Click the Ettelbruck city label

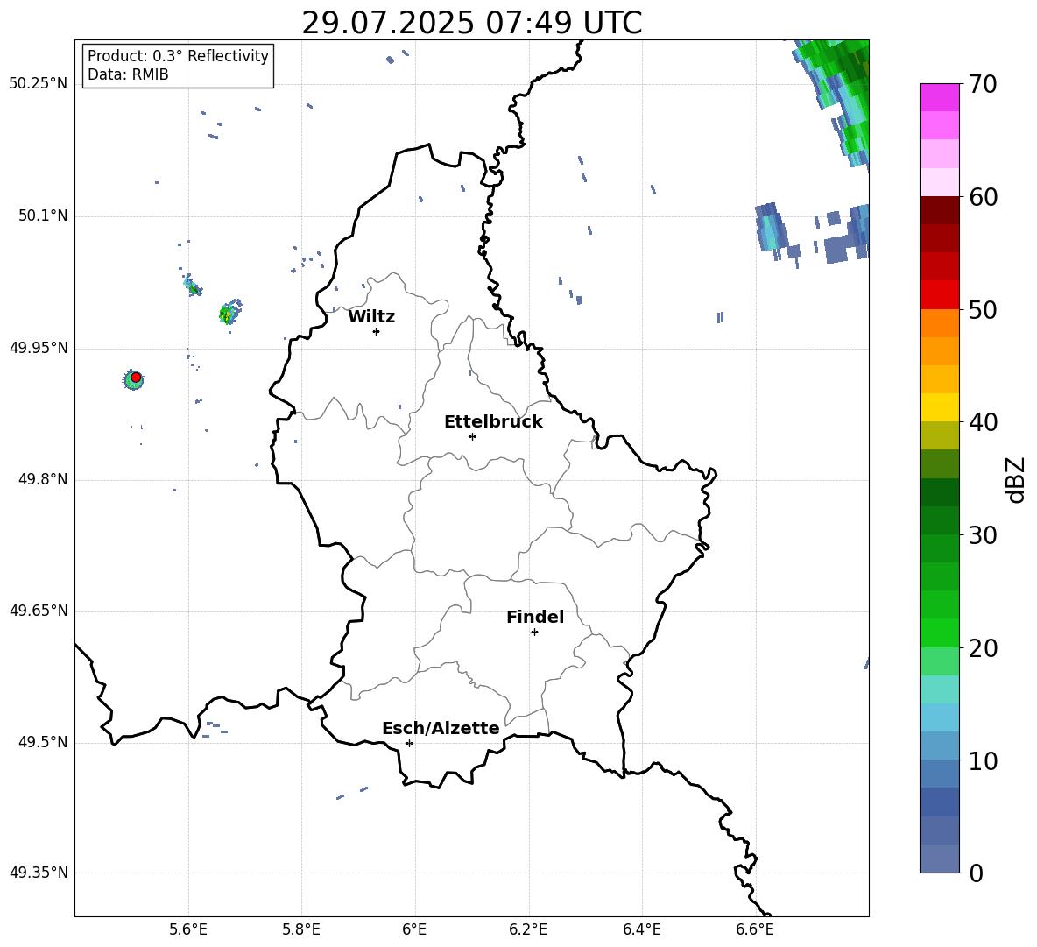(493, 422)
